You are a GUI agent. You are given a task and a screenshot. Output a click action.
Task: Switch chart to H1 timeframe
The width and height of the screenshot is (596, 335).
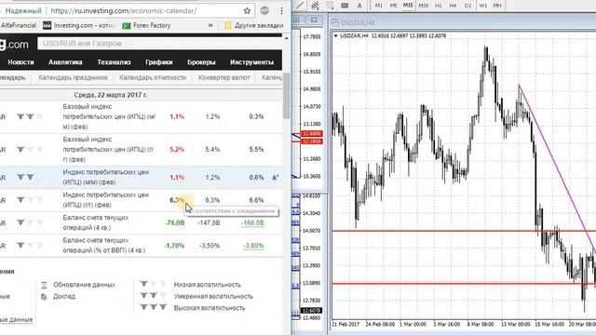coord(439,6)
